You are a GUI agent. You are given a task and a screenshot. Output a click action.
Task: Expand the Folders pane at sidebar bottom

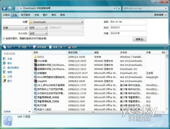click(x=30, y=112)
